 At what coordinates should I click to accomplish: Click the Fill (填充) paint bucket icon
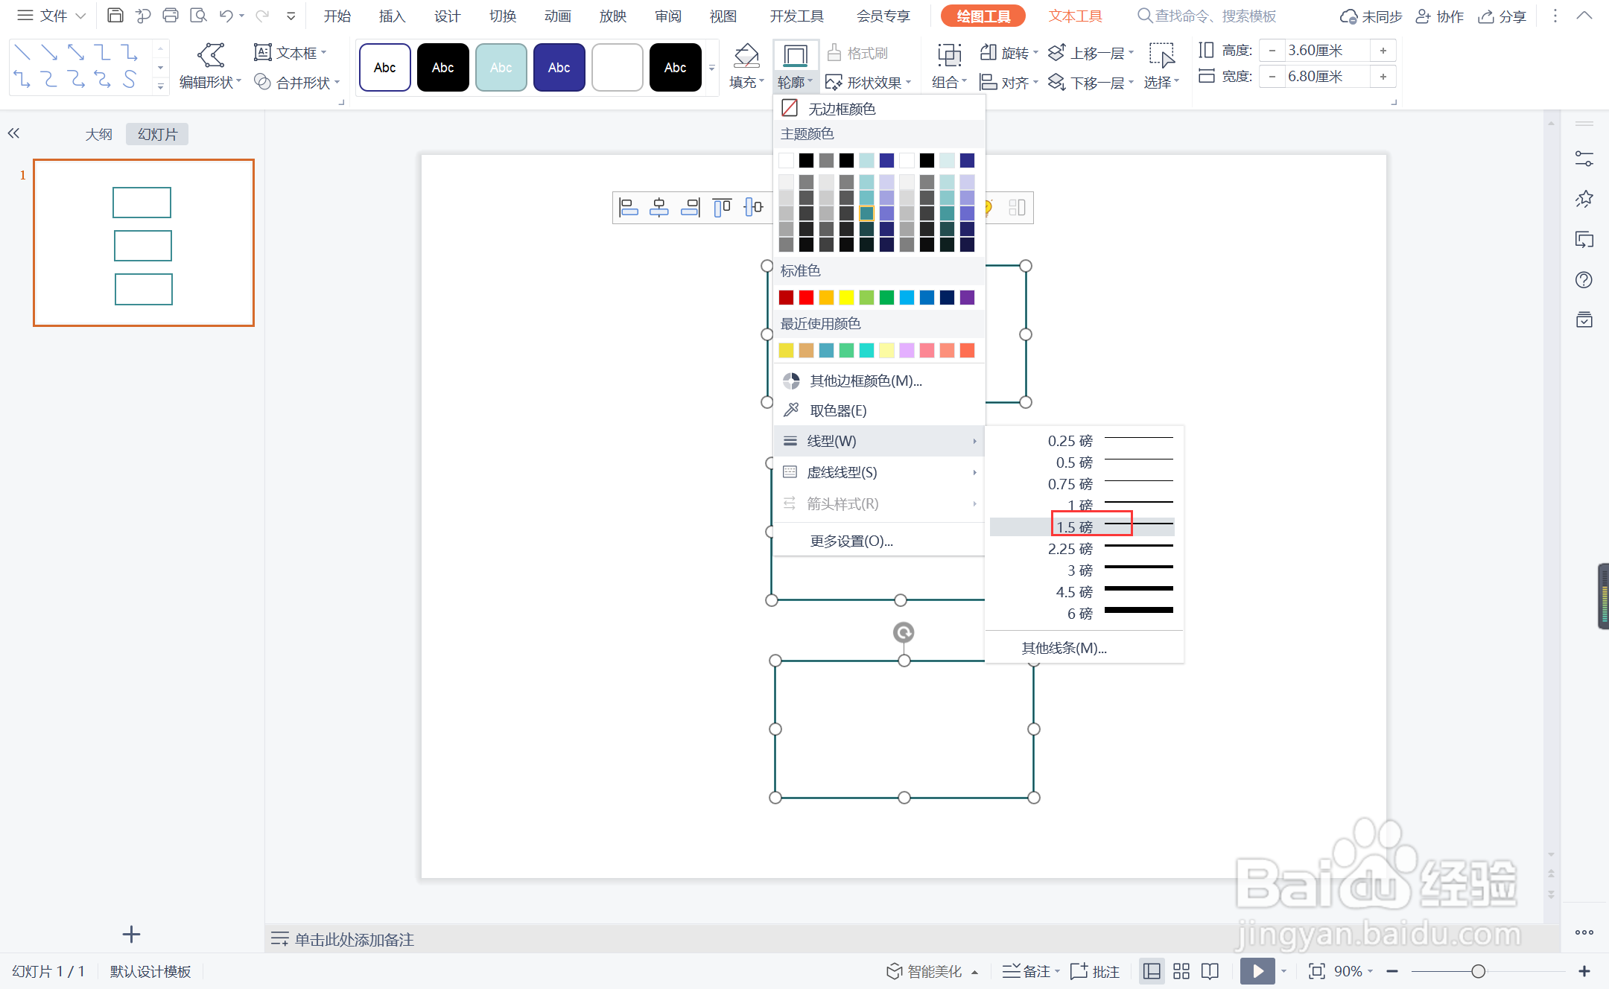pyautogui.click(x=746, y=56)
